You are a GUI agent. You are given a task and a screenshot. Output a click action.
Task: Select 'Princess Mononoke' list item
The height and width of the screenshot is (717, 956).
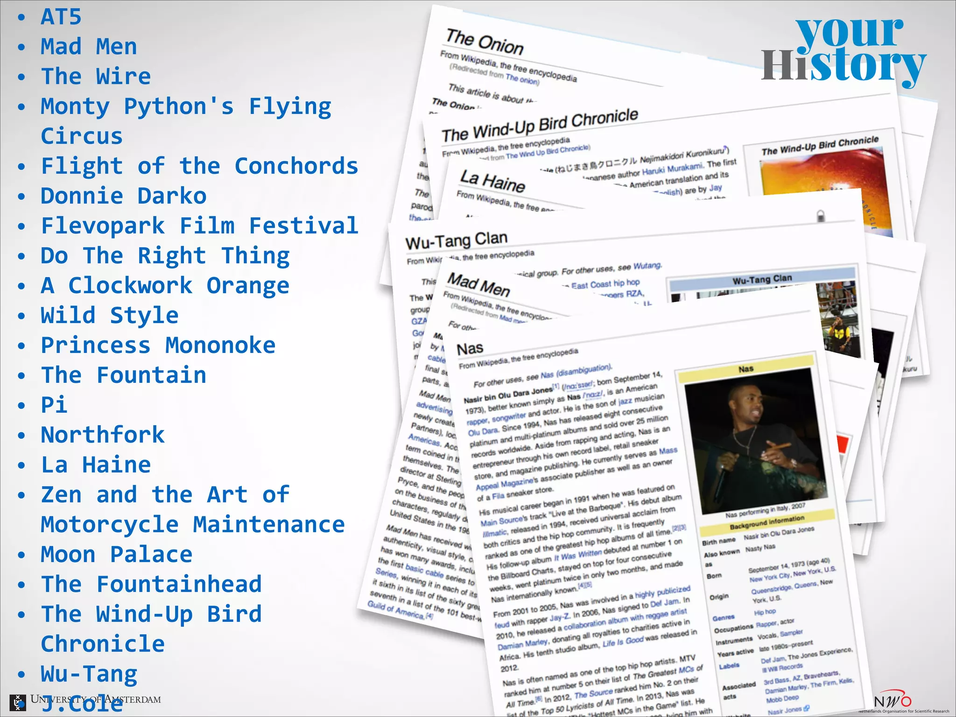[x=158, y=345]
